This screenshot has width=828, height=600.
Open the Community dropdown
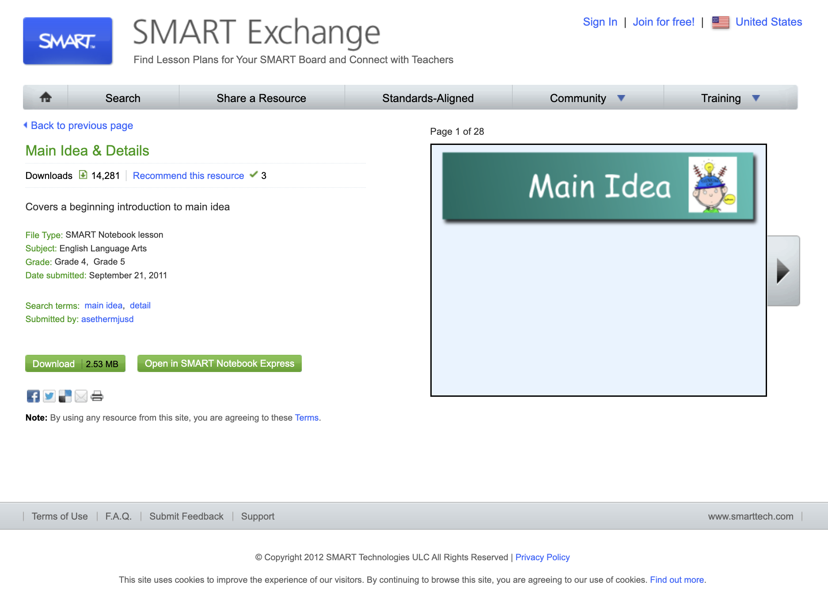point(577,98)
